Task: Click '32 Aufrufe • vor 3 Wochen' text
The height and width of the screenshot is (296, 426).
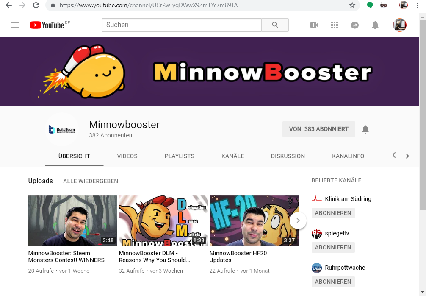Action: point(151,271)
